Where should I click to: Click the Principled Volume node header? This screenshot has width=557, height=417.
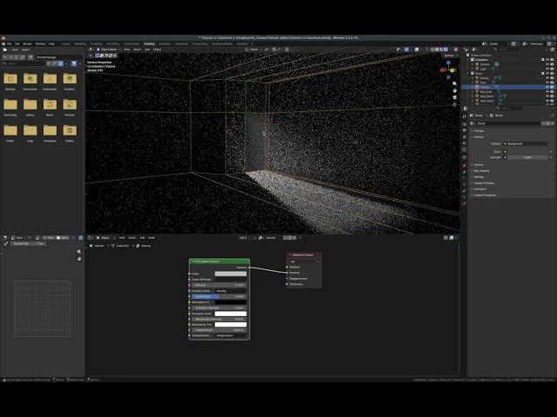pyautogui.click(x=219, y=261)
